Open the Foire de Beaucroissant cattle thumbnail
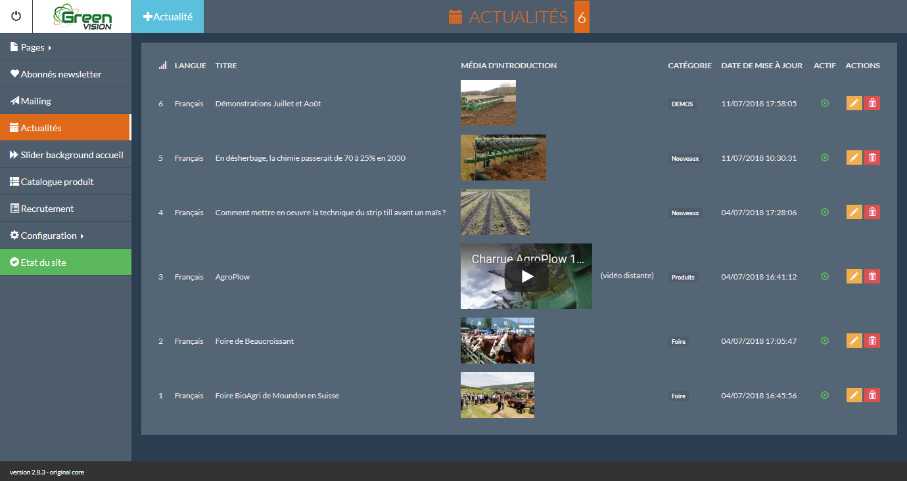Image resolution: width=907 pixels, height=481 pixels. pyautogui.click(x=498, y=341)
